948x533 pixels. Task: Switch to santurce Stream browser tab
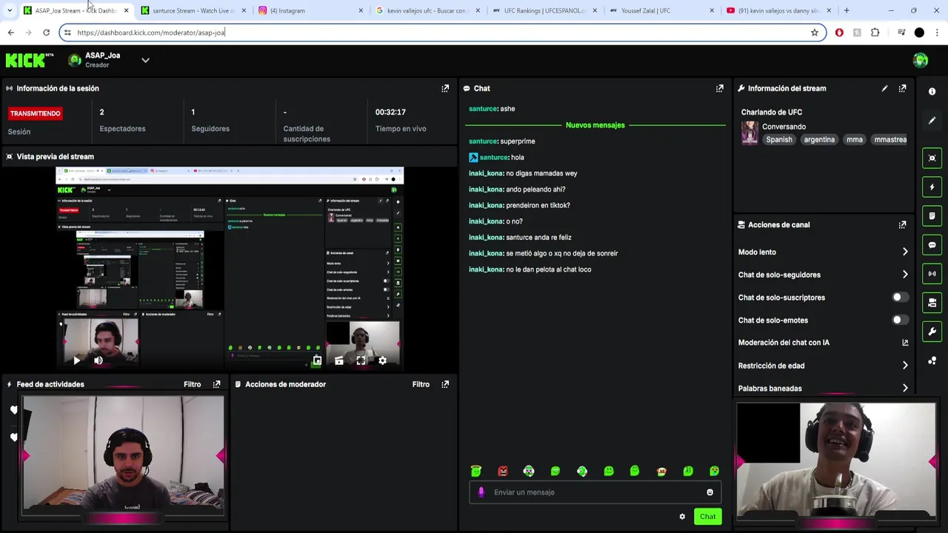pos(193,10)
